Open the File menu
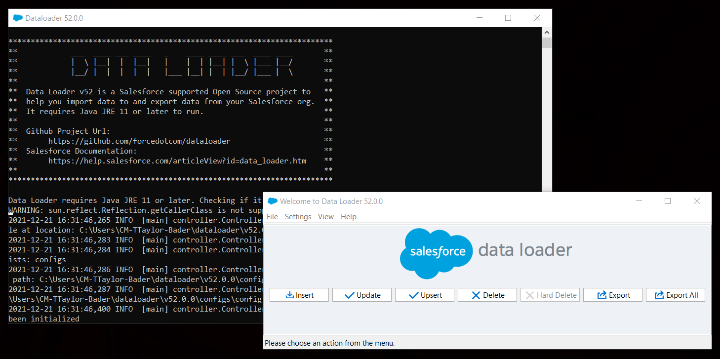This screenshot has width=720, height=359. (272, 217)
